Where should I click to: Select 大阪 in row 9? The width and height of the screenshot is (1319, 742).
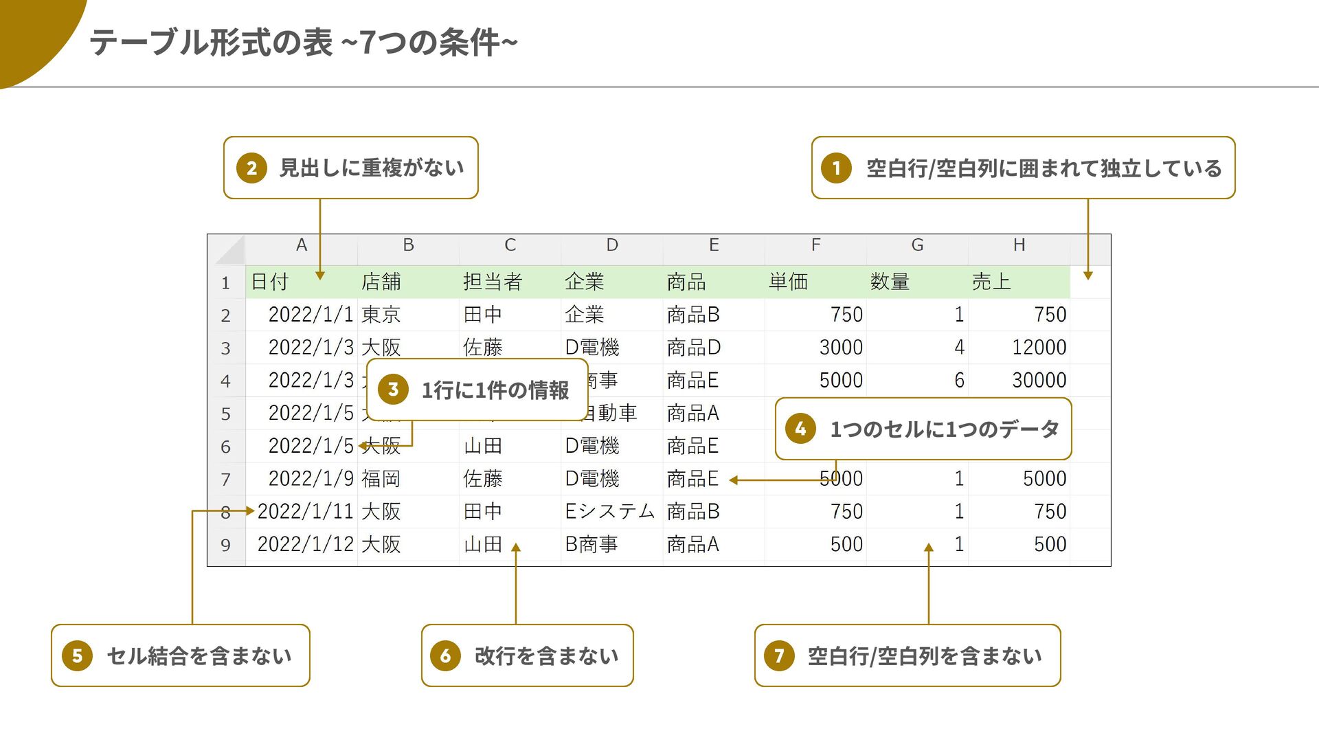click(x=408, y=545)
